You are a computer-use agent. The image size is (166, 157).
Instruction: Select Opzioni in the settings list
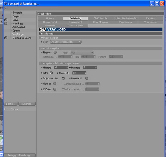tap(16, 31)
